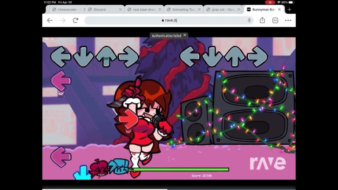
Task: Open the three-dot browser menu
Action: tap(288, 21)
